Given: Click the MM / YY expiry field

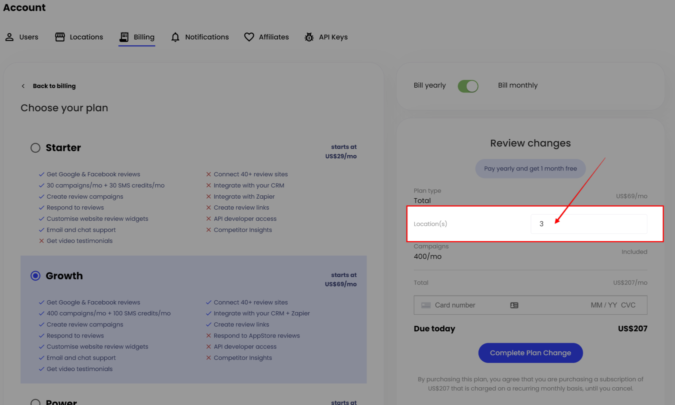Looking at the screenshot, I should click(x=603, y=305).
